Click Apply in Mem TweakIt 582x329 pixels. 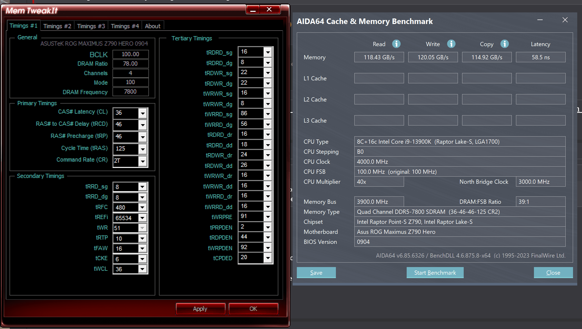pos(200,309)
